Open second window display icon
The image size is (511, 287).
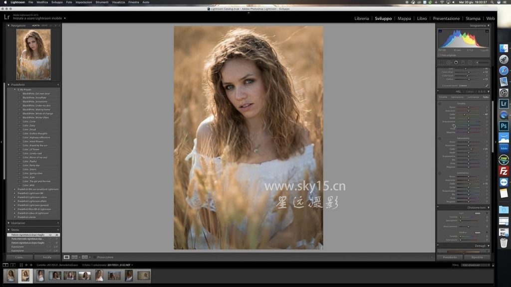[x=12, y=265]
